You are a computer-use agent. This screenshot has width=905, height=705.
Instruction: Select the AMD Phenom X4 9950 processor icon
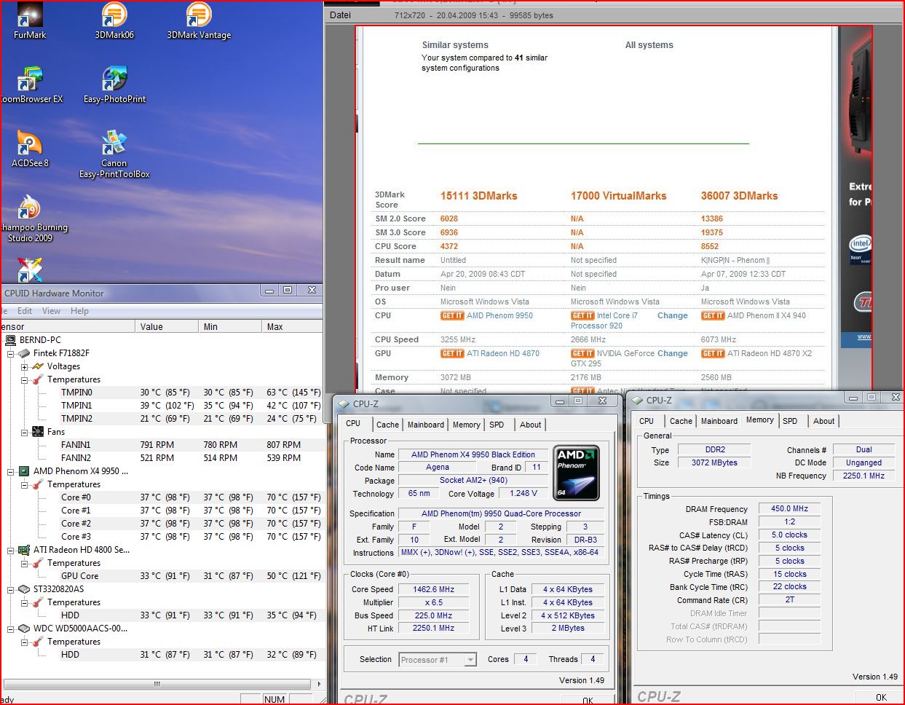(24, 471)
